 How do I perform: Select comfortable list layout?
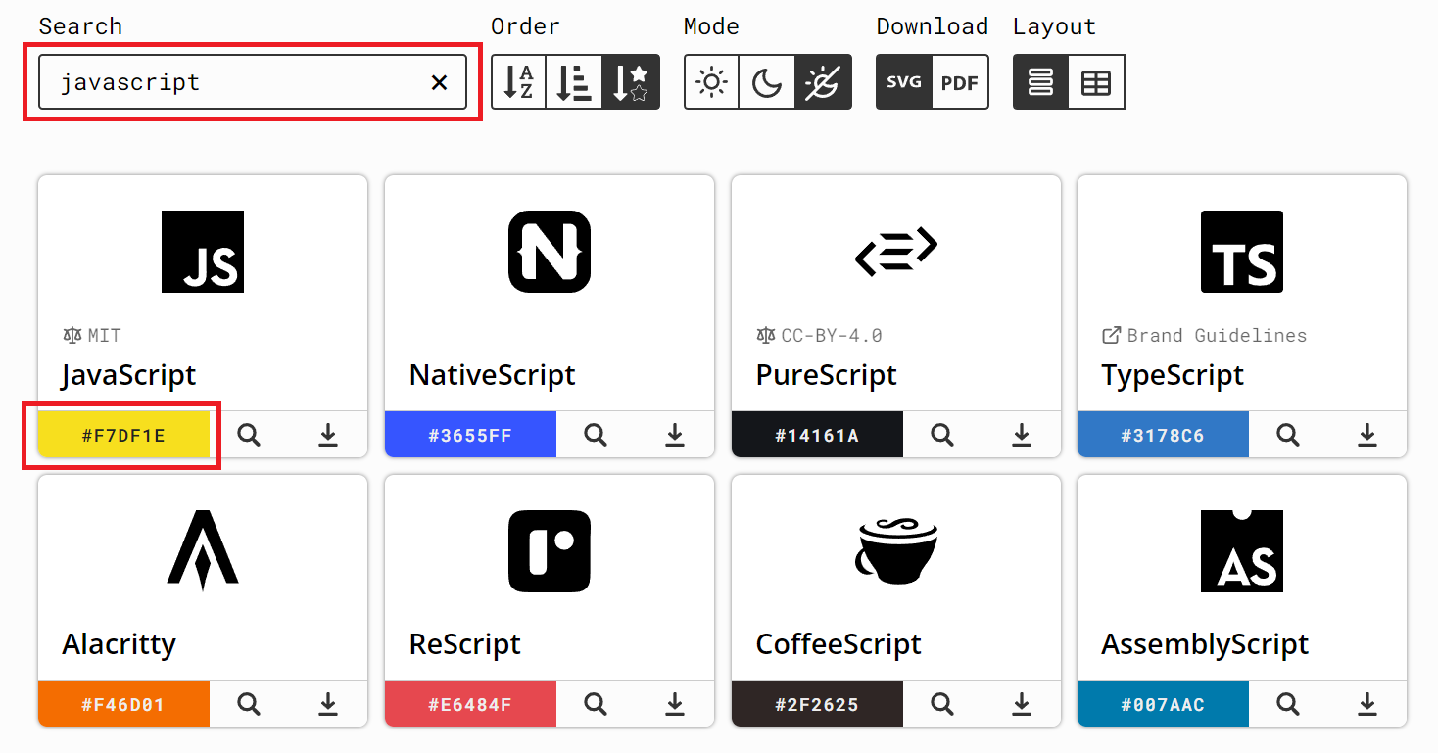(1040, 82)
